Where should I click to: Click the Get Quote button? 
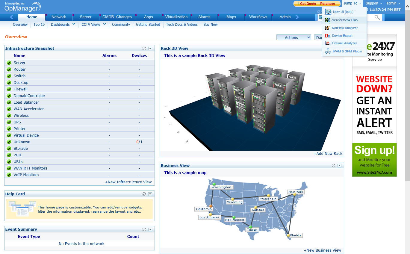coord(308,4)
